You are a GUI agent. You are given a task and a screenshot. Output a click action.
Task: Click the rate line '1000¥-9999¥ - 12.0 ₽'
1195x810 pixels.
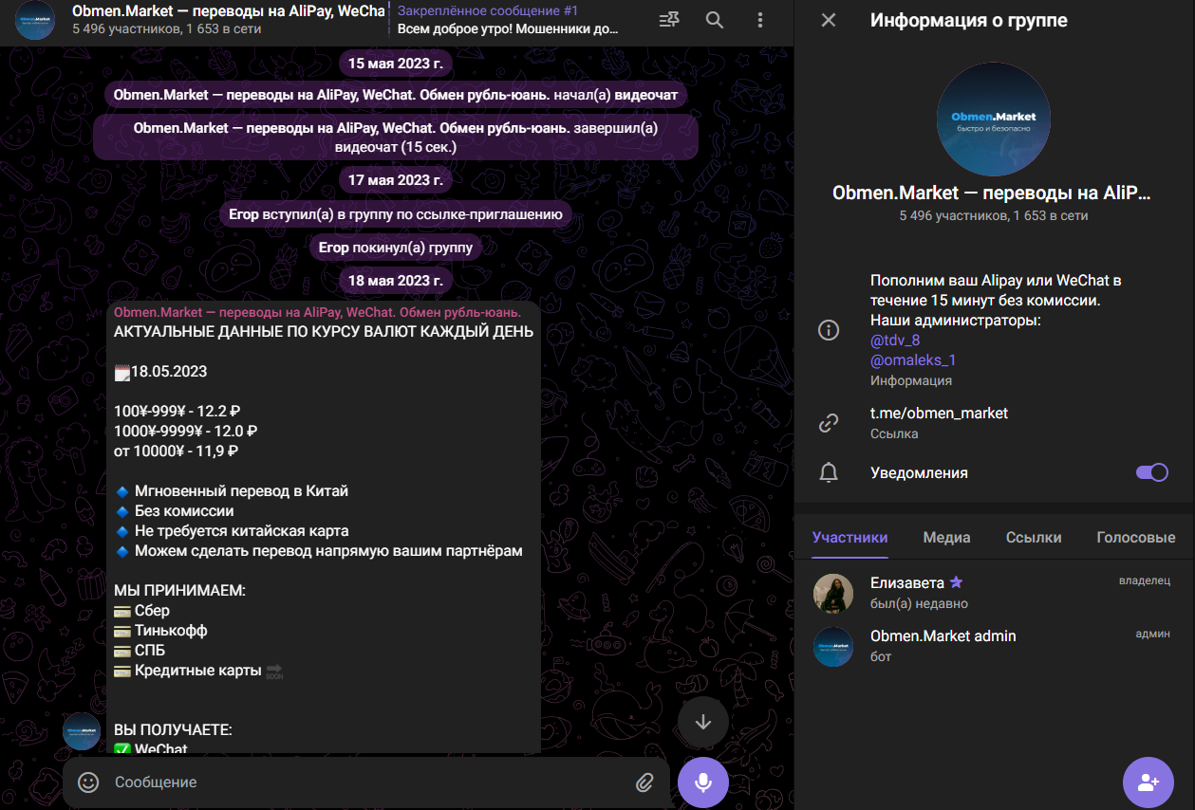tap(186, 432)
